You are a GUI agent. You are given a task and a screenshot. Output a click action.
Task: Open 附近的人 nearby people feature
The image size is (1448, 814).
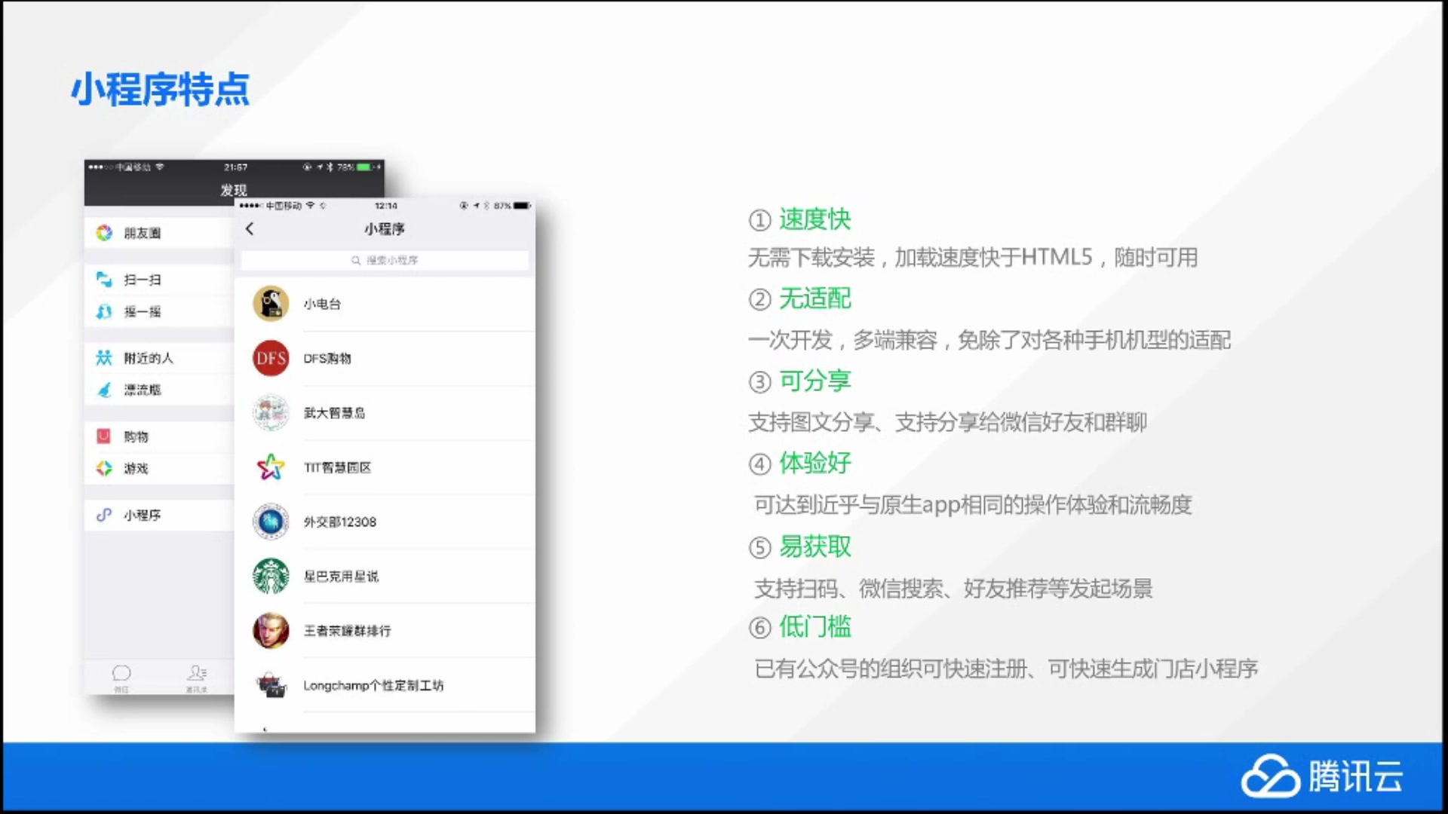pyautogui.click(x=103, y=358)
